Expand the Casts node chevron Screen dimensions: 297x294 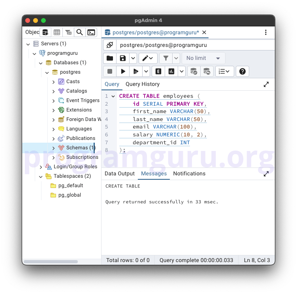53,82
